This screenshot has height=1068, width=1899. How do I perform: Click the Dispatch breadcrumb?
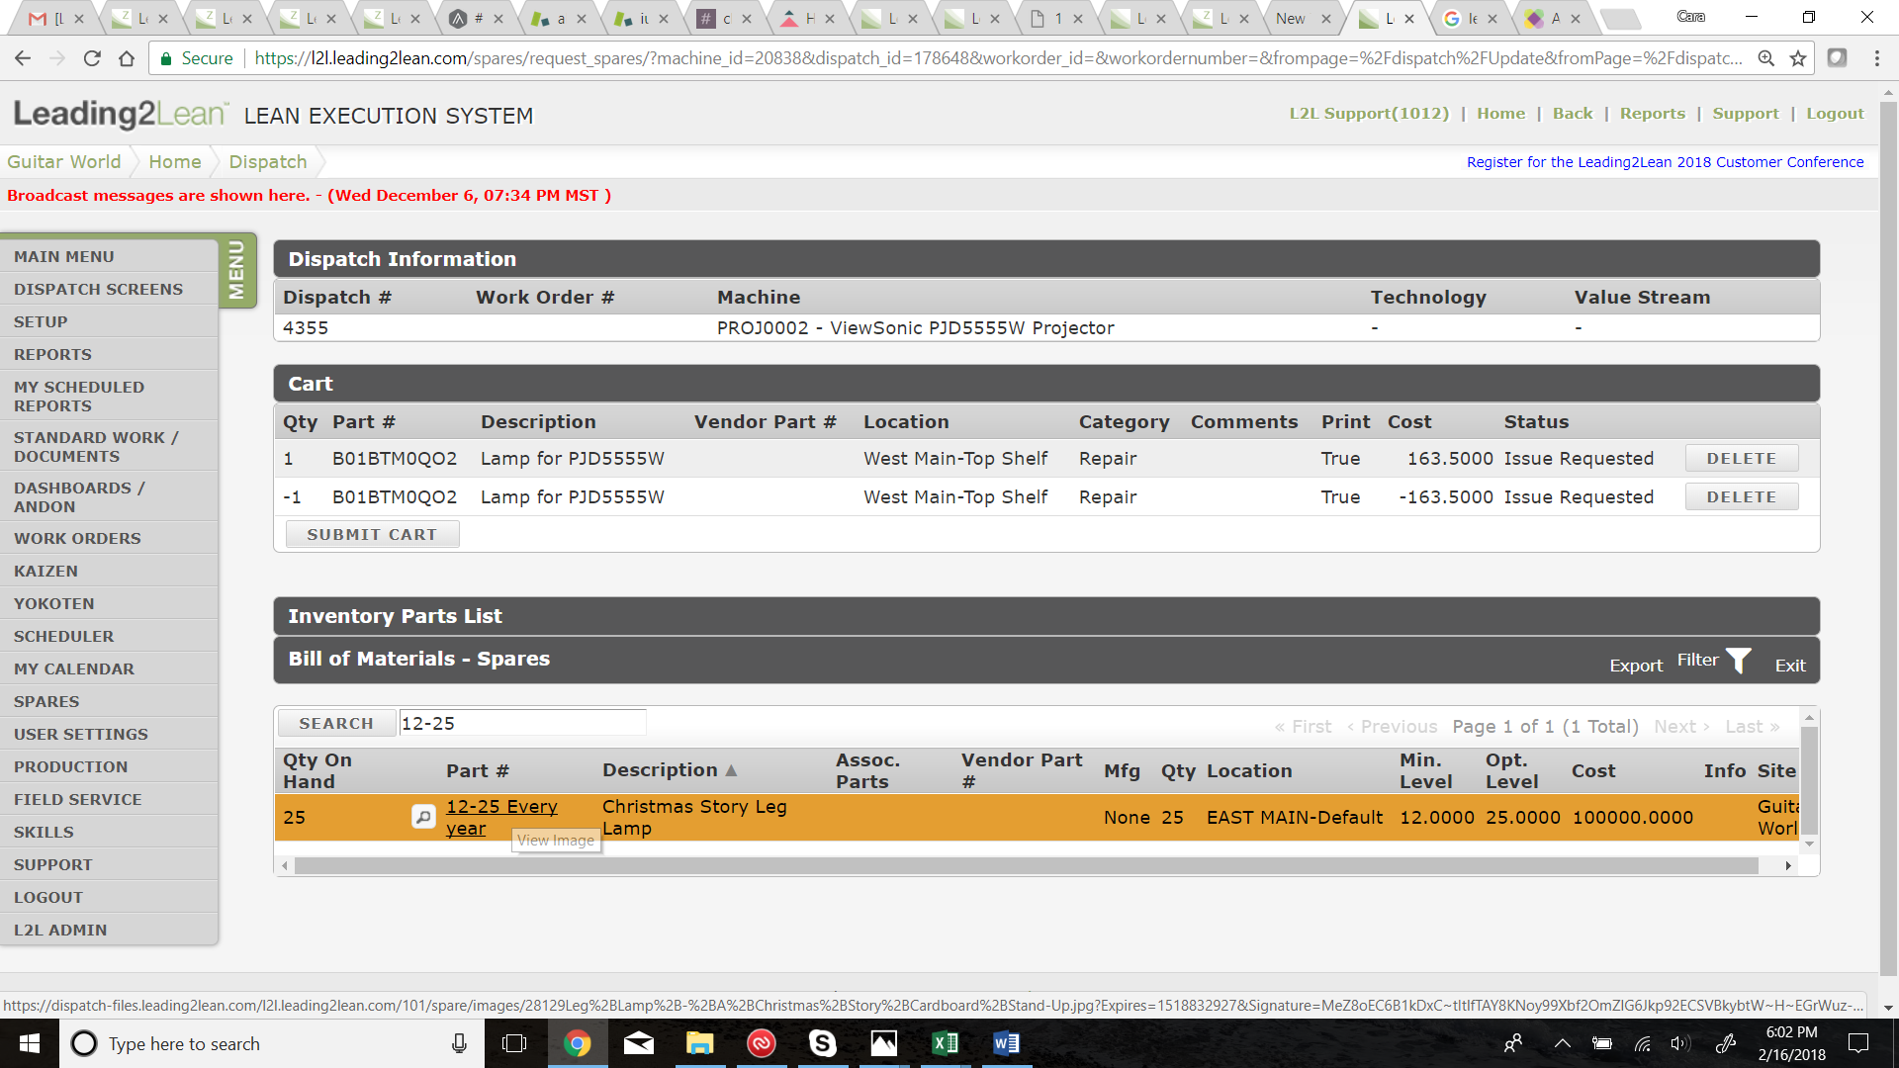[268, 161]
